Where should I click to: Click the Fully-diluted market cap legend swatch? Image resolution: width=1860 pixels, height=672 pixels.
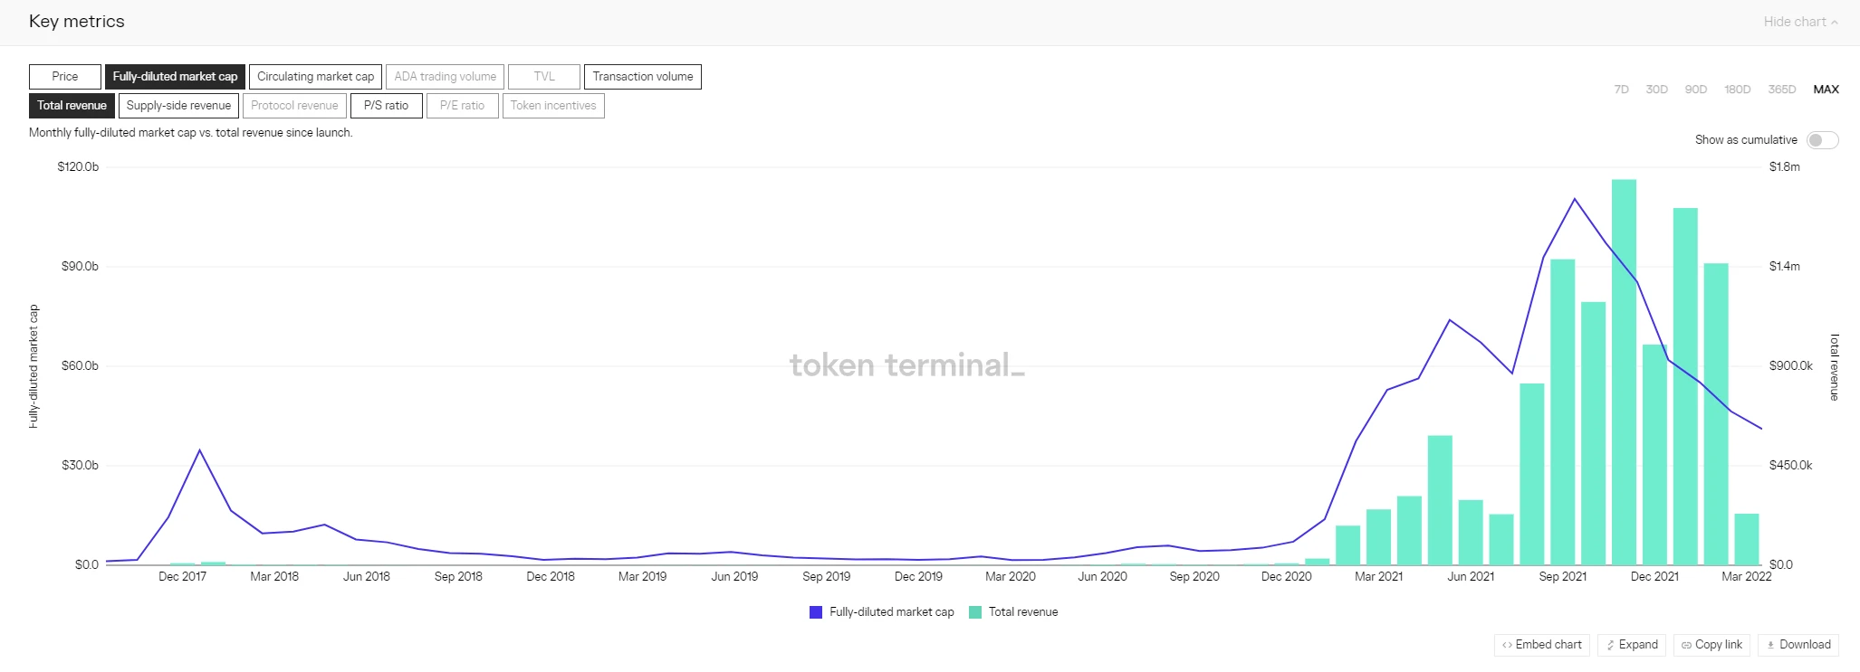816,612
